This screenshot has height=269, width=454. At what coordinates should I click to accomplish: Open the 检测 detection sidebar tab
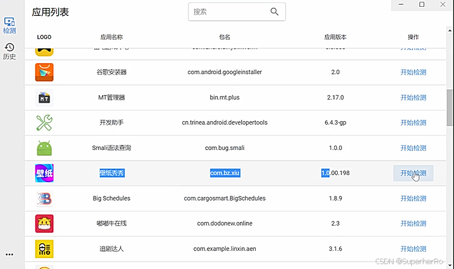point(9,26)
